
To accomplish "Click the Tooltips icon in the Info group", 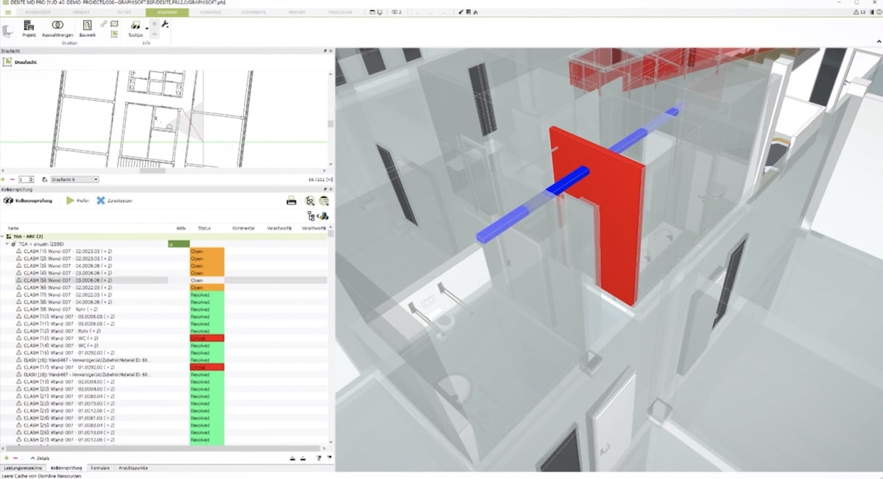I will point(135,25).
